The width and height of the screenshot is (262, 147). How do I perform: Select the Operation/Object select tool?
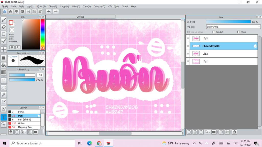click(4, 124)
